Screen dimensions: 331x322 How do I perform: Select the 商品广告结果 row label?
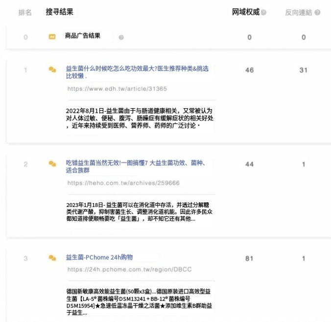click(x=83, y=36)
